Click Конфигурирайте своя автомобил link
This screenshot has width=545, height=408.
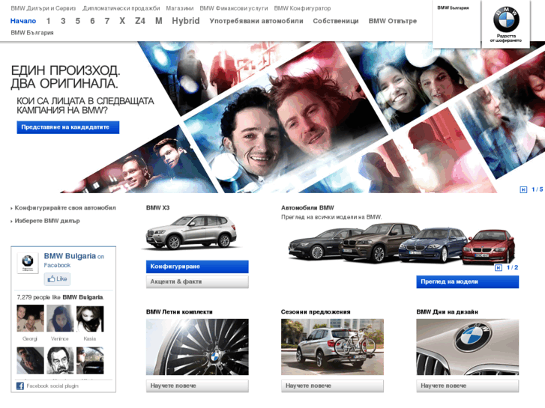click(65, 207)
